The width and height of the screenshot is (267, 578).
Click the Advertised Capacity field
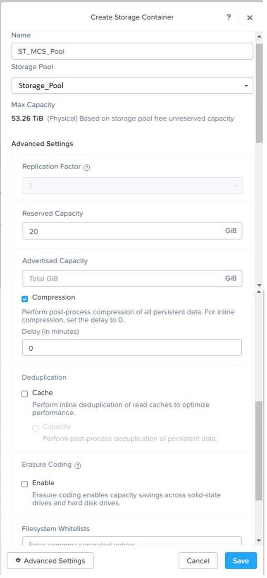coord(122,279)
